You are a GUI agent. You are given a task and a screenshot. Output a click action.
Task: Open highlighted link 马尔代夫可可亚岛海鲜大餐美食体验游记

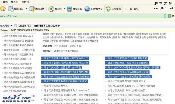pyautogui.click(x=65, y=81)
